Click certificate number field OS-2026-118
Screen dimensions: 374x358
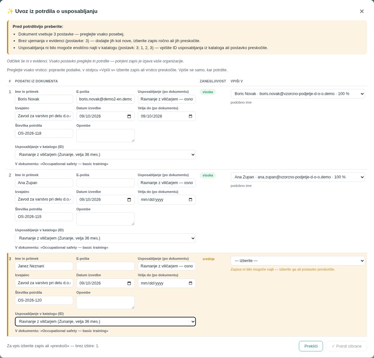click(44, 133)
